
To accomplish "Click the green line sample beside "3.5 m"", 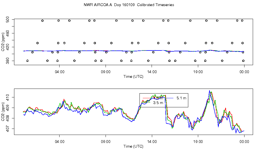I will click(146, 102).
